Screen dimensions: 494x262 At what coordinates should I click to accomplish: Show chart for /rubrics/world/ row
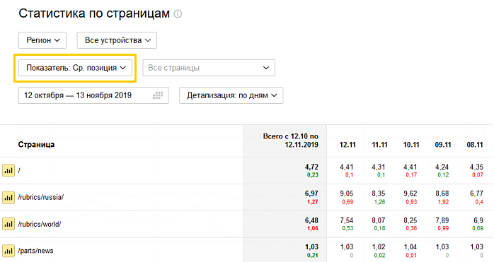8,225
